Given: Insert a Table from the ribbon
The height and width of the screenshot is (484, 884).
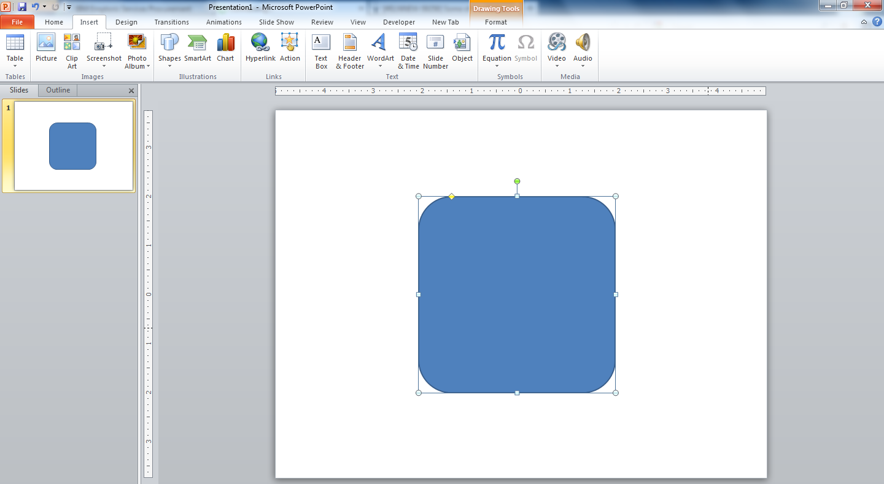Looking at the screenshot, I should [15, 50].
